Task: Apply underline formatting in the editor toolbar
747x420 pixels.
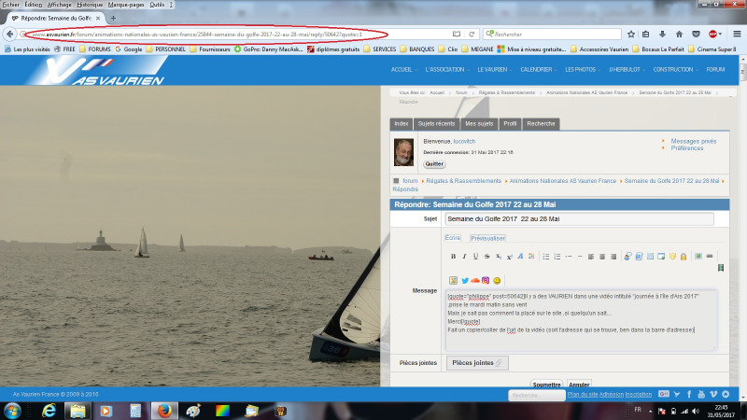Action: point(476,256)
